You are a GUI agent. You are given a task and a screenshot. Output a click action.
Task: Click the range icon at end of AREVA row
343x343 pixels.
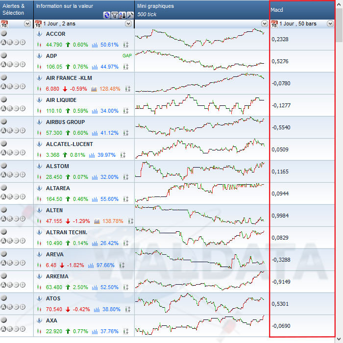[x=122, y=265]
